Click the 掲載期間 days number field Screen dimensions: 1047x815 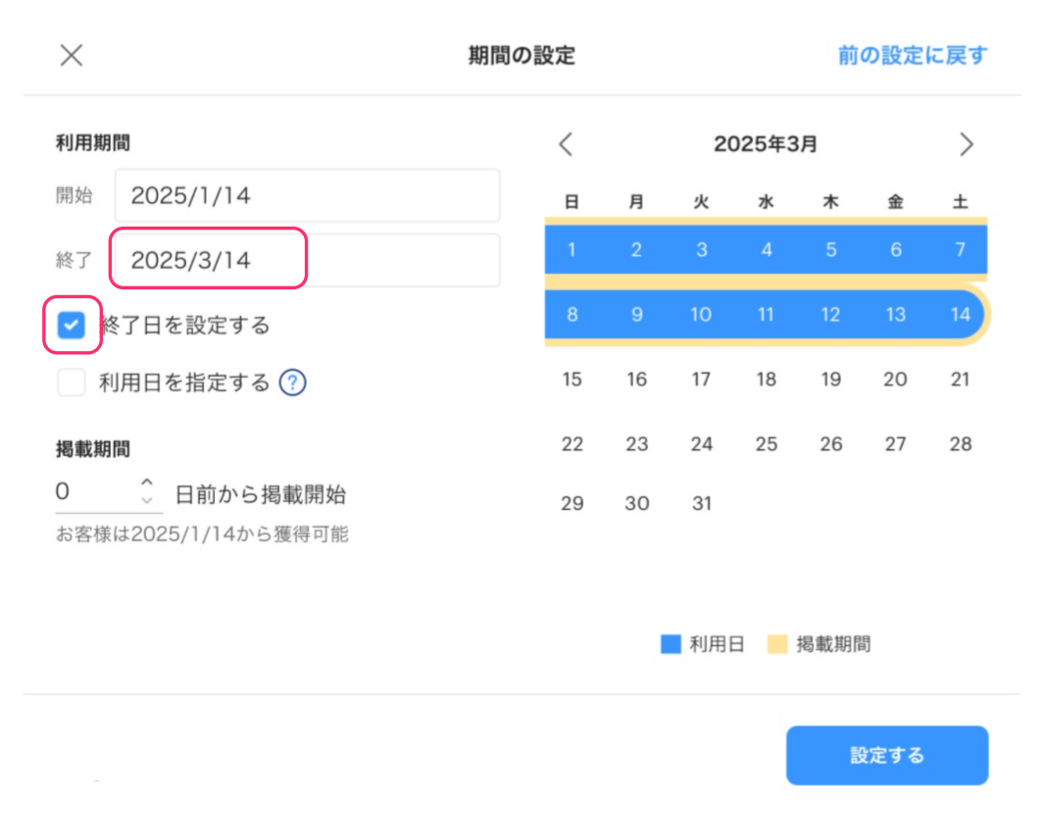(93, 492)
